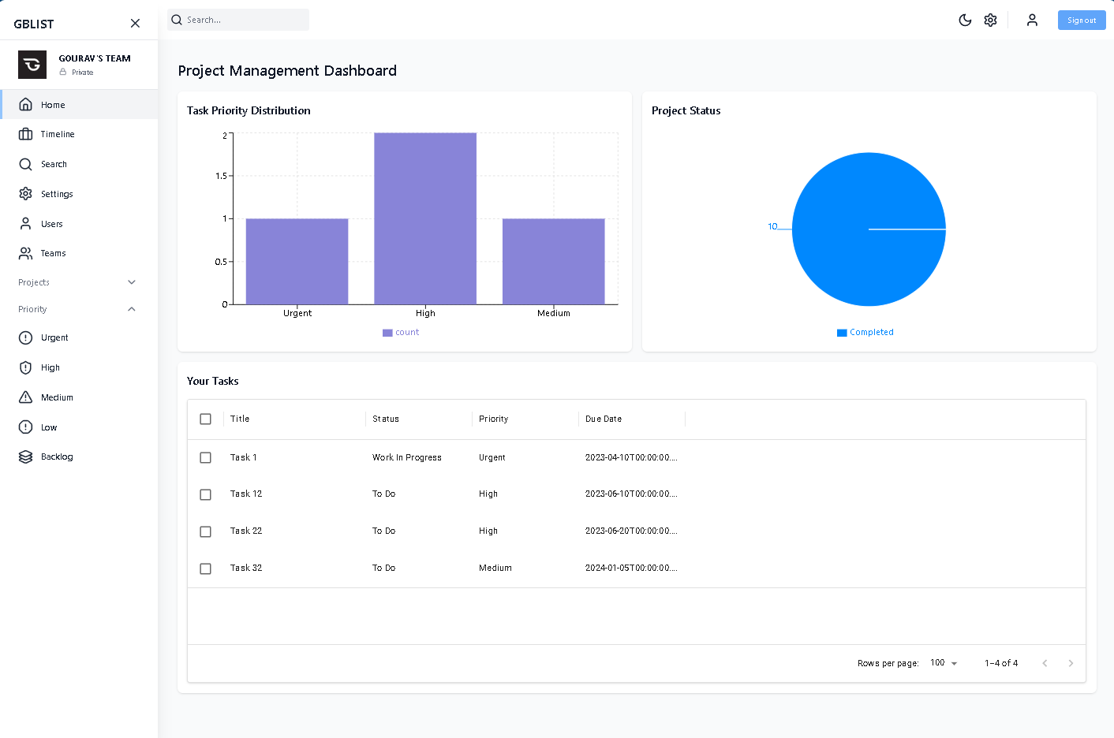Click the Timeline briefcase icon
1114x738 pixels.
[x=25, y=134]
